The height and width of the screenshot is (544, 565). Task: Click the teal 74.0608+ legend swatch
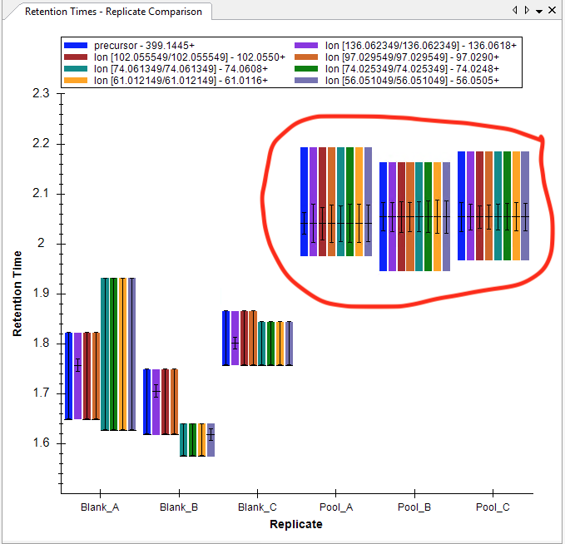[x=77, y=69]
